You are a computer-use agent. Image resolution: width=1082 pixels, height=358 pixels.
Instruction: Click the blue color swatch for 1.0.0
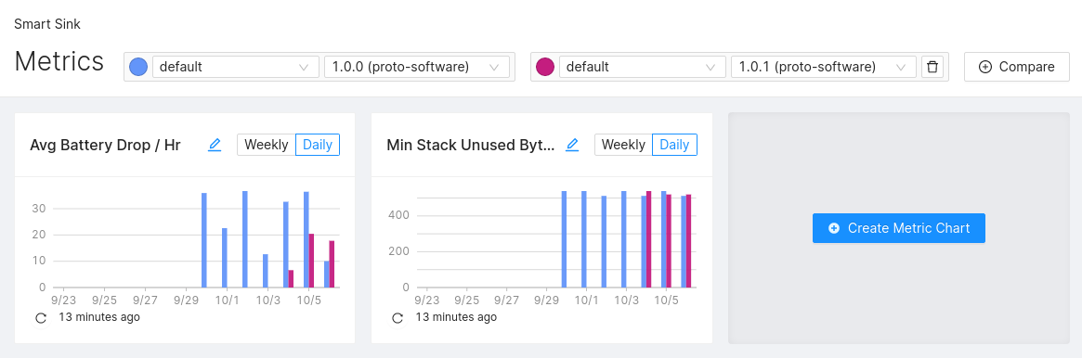pyautogui.click(x=138, y=67)
